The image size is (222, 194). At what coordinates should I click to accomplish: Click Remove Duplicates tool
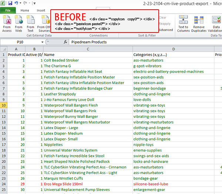click(199, 24)
